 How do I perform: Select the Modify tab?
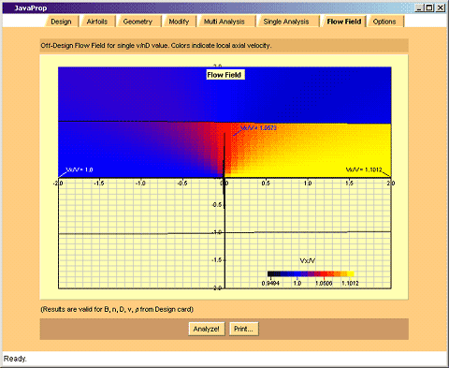pyautogui.click(x=179, y=22)
